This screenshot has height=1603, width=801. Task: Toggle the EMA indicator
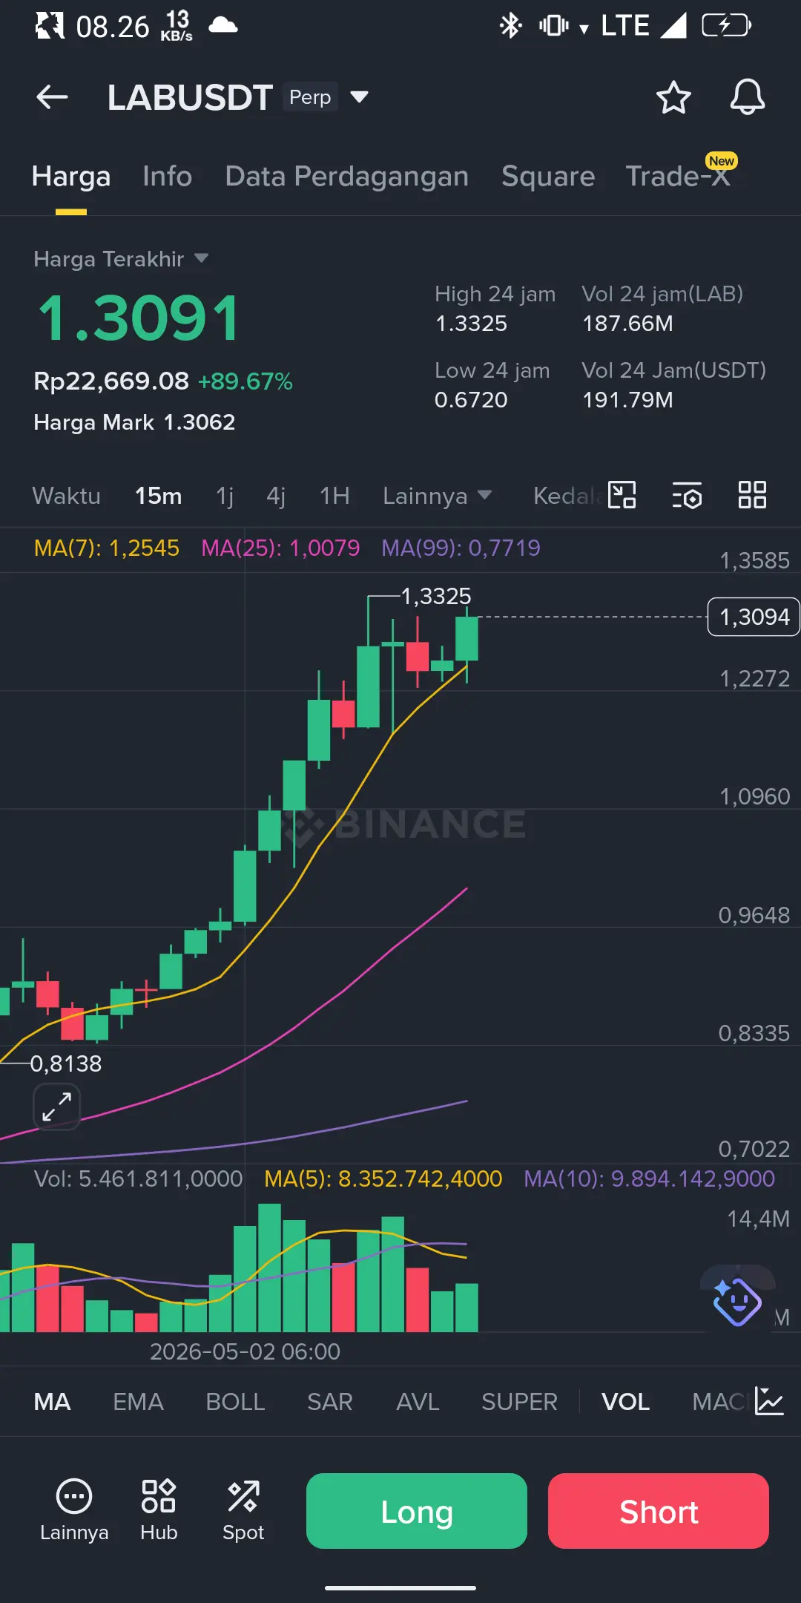point(138,1402)
